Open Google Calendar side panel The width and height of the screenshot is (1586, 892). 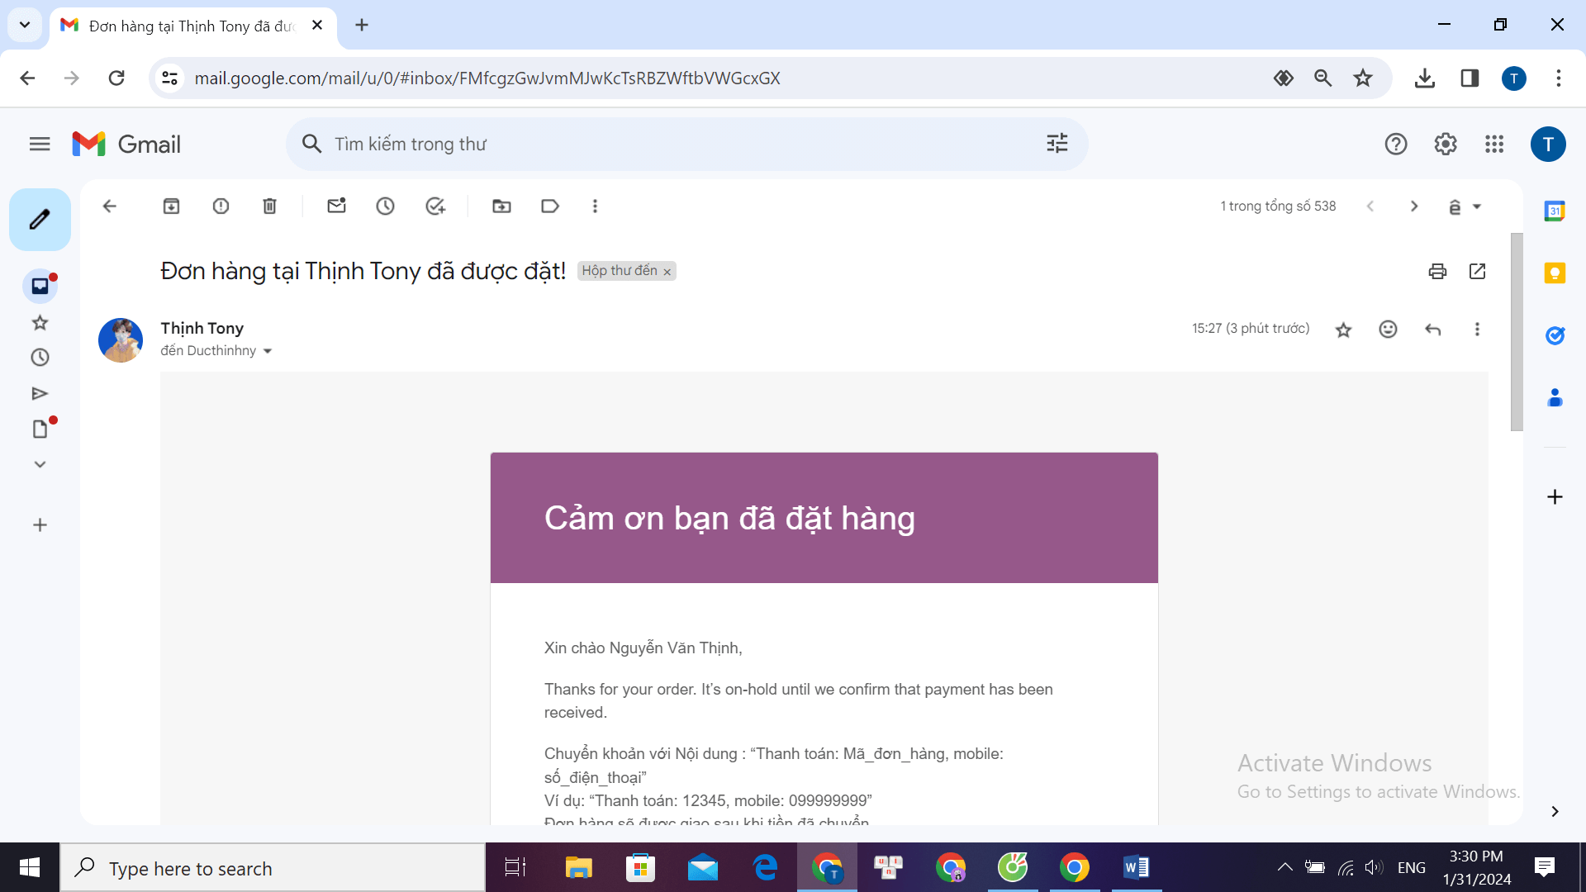tap(1555, 211)
